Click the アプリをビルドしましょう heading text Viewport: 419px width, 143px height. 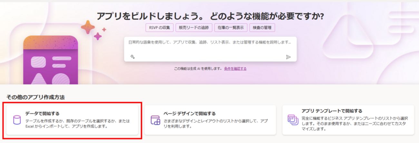click(x=210, y=16)
